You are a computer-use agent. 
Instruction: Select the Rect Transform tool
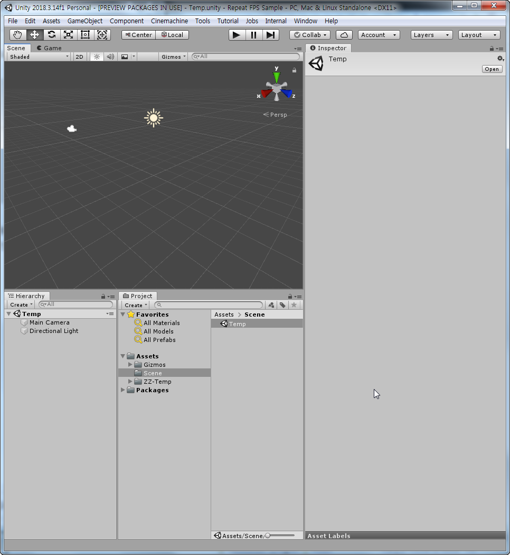click(85, 35)
